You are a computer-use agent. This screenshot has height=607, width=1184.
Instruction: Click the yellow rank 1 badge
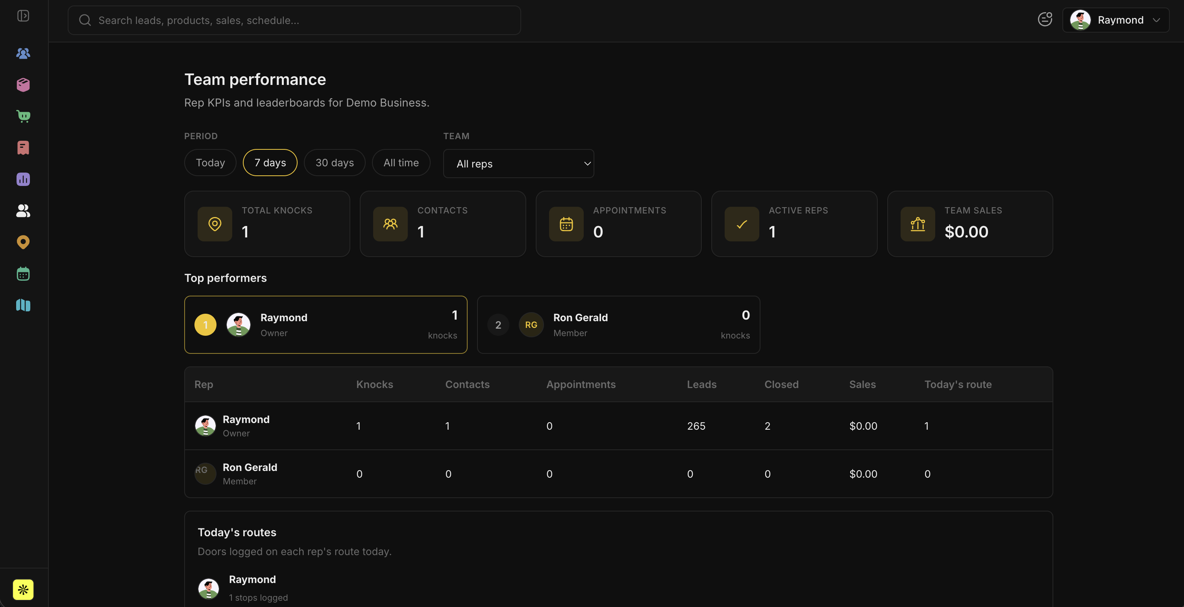(x=205, y=325)
